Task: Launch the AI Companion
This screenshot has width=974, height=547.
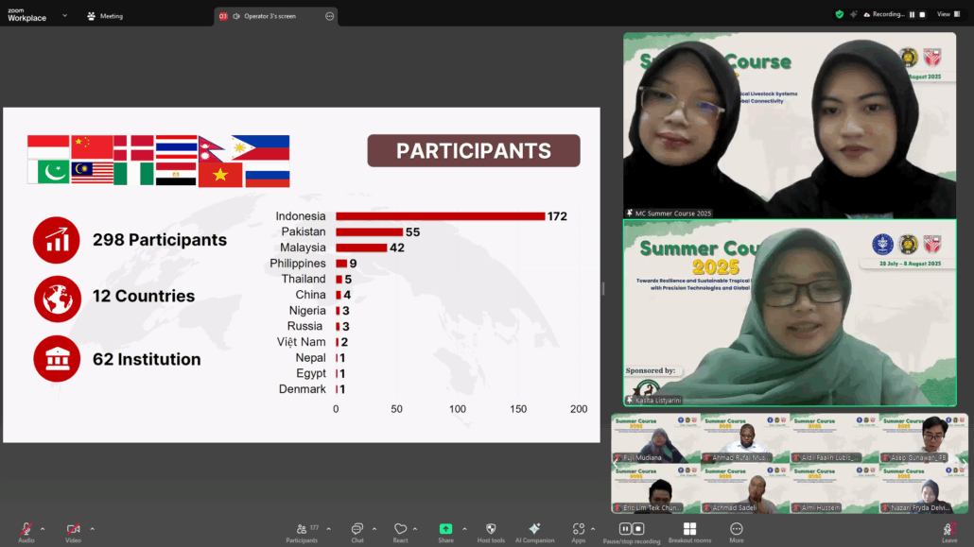Action: [x=534, y=530]
